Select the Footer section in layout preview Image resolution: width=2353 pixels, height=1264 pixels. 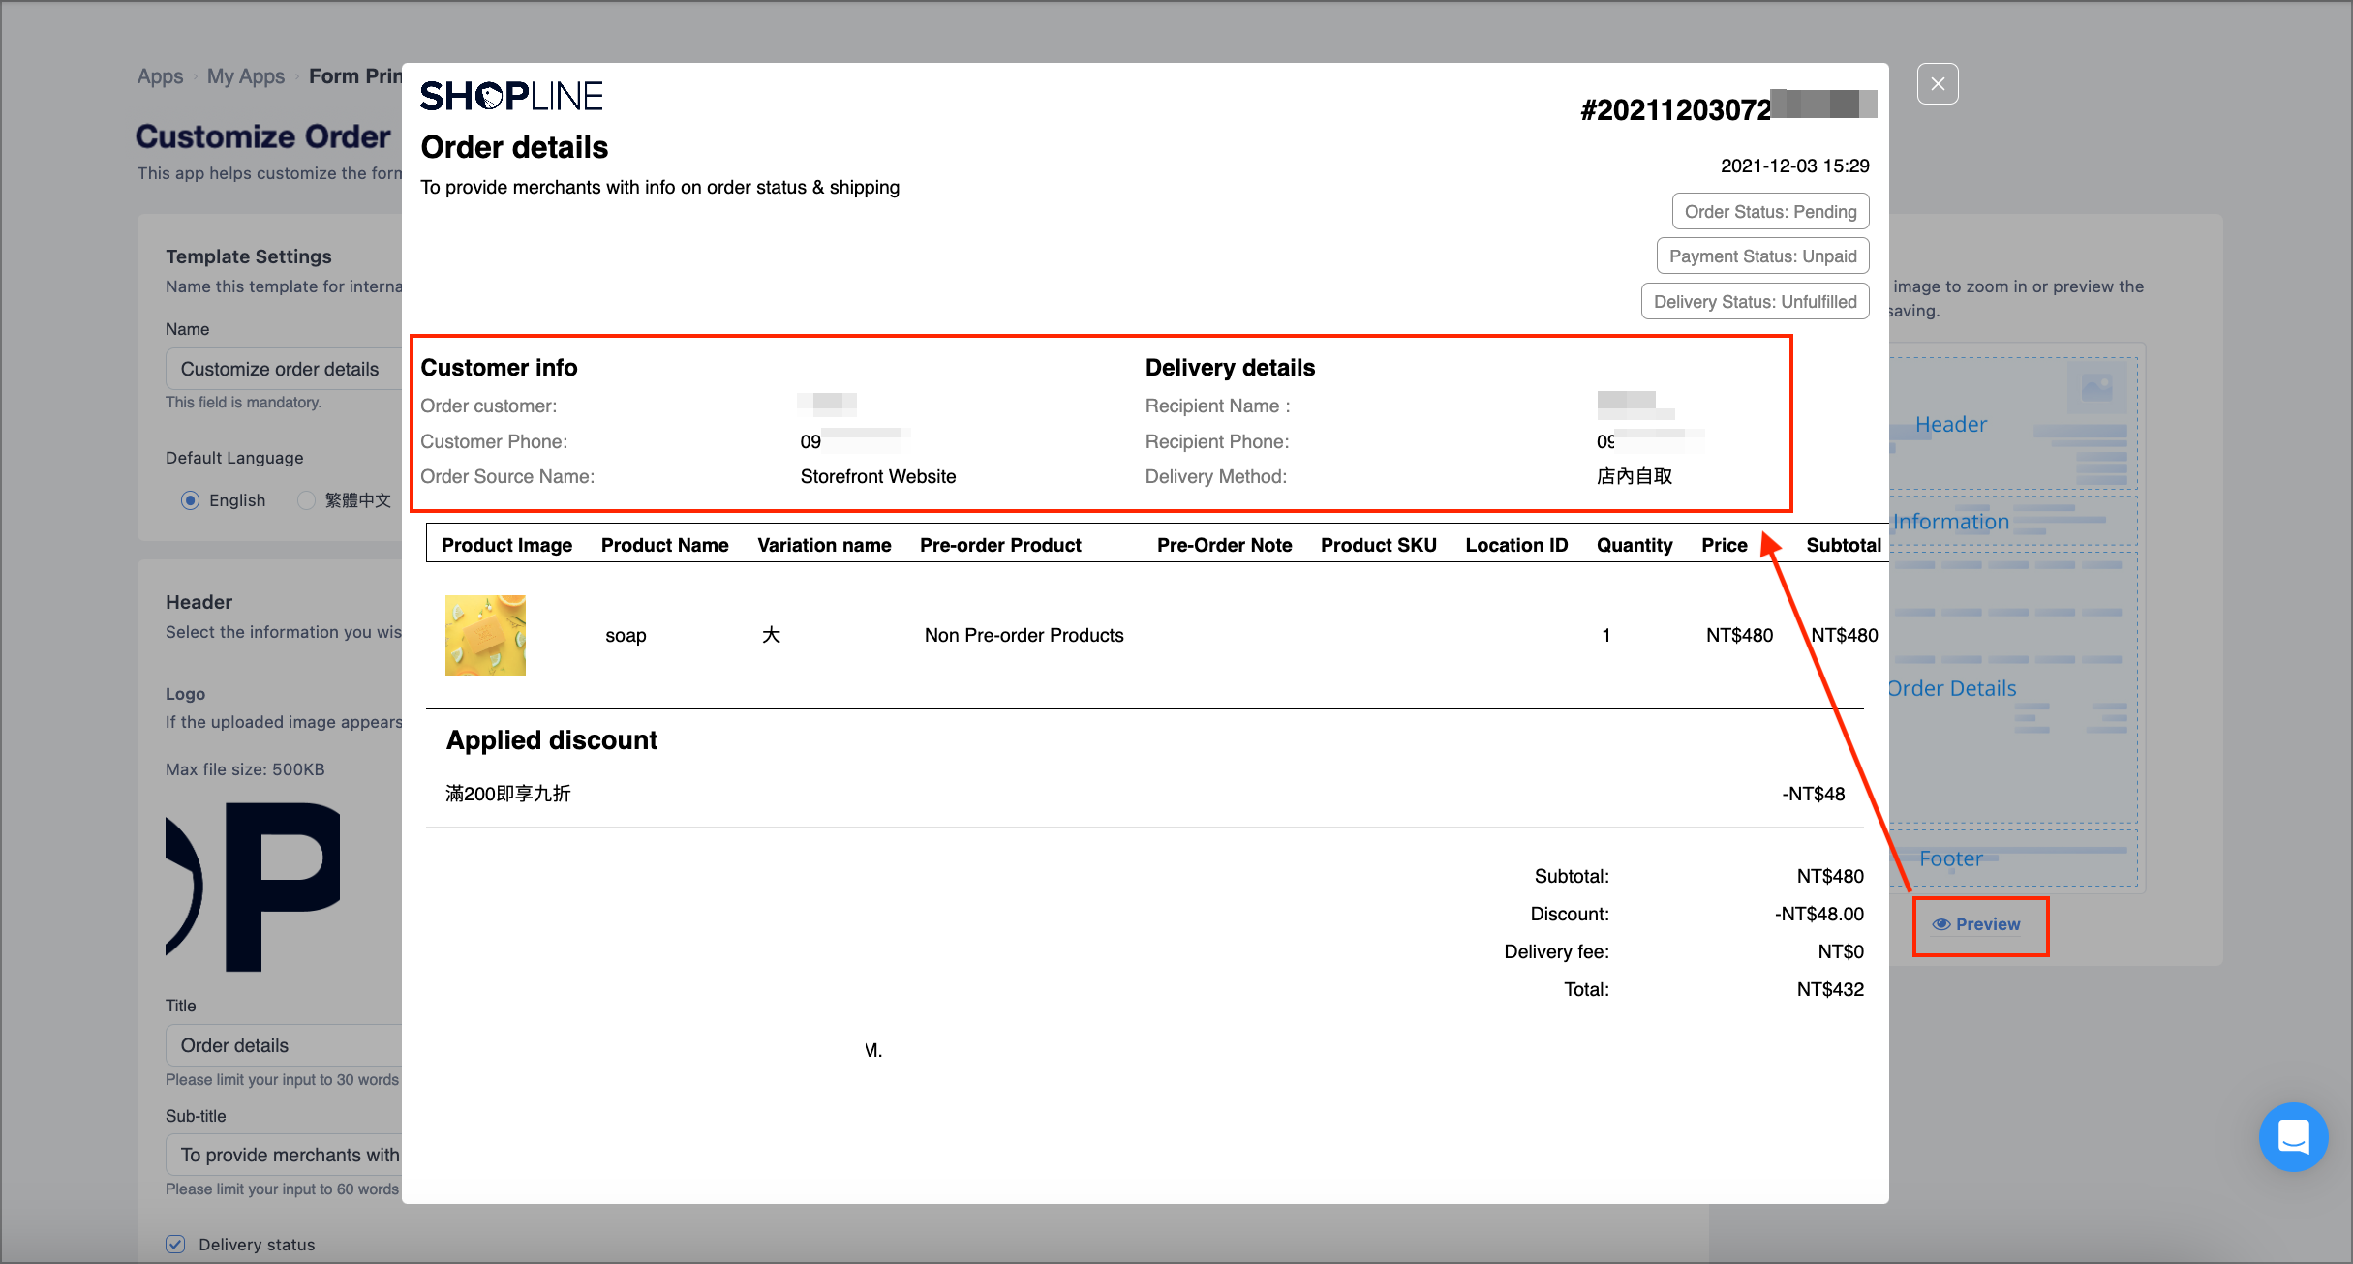(2012, 858)
